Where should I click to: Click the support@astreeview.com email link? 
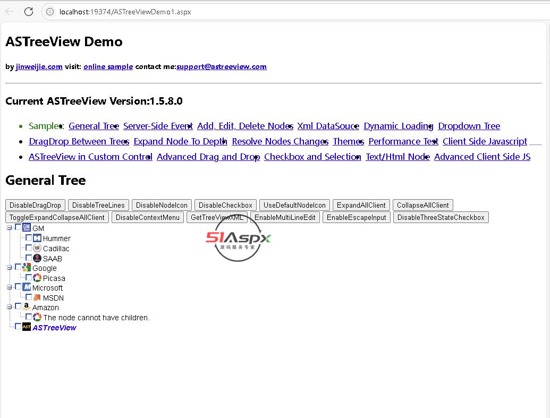(x=222, y=66)
